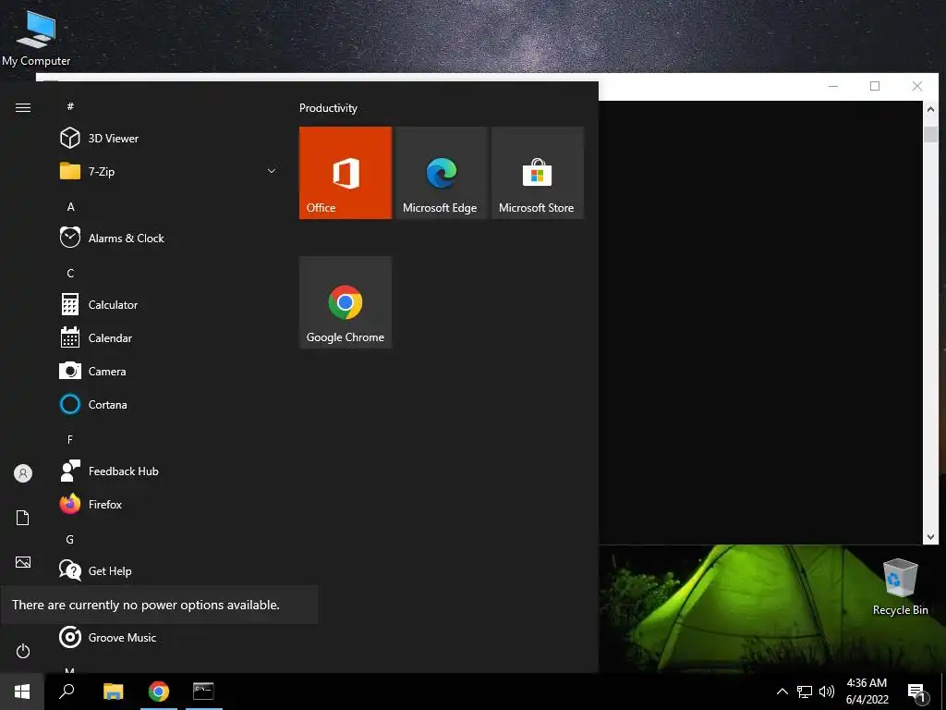The width and height of the screenshot is (946, 710).
Task: Launch Alarms & Clock app
Action: tap(169, 238)
